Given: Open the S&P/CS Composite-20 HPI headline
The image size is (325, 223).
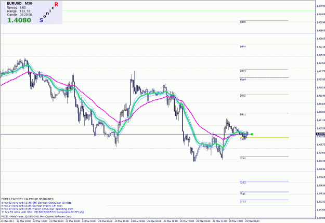Looking at the screenshot, I should click(43, 212).
